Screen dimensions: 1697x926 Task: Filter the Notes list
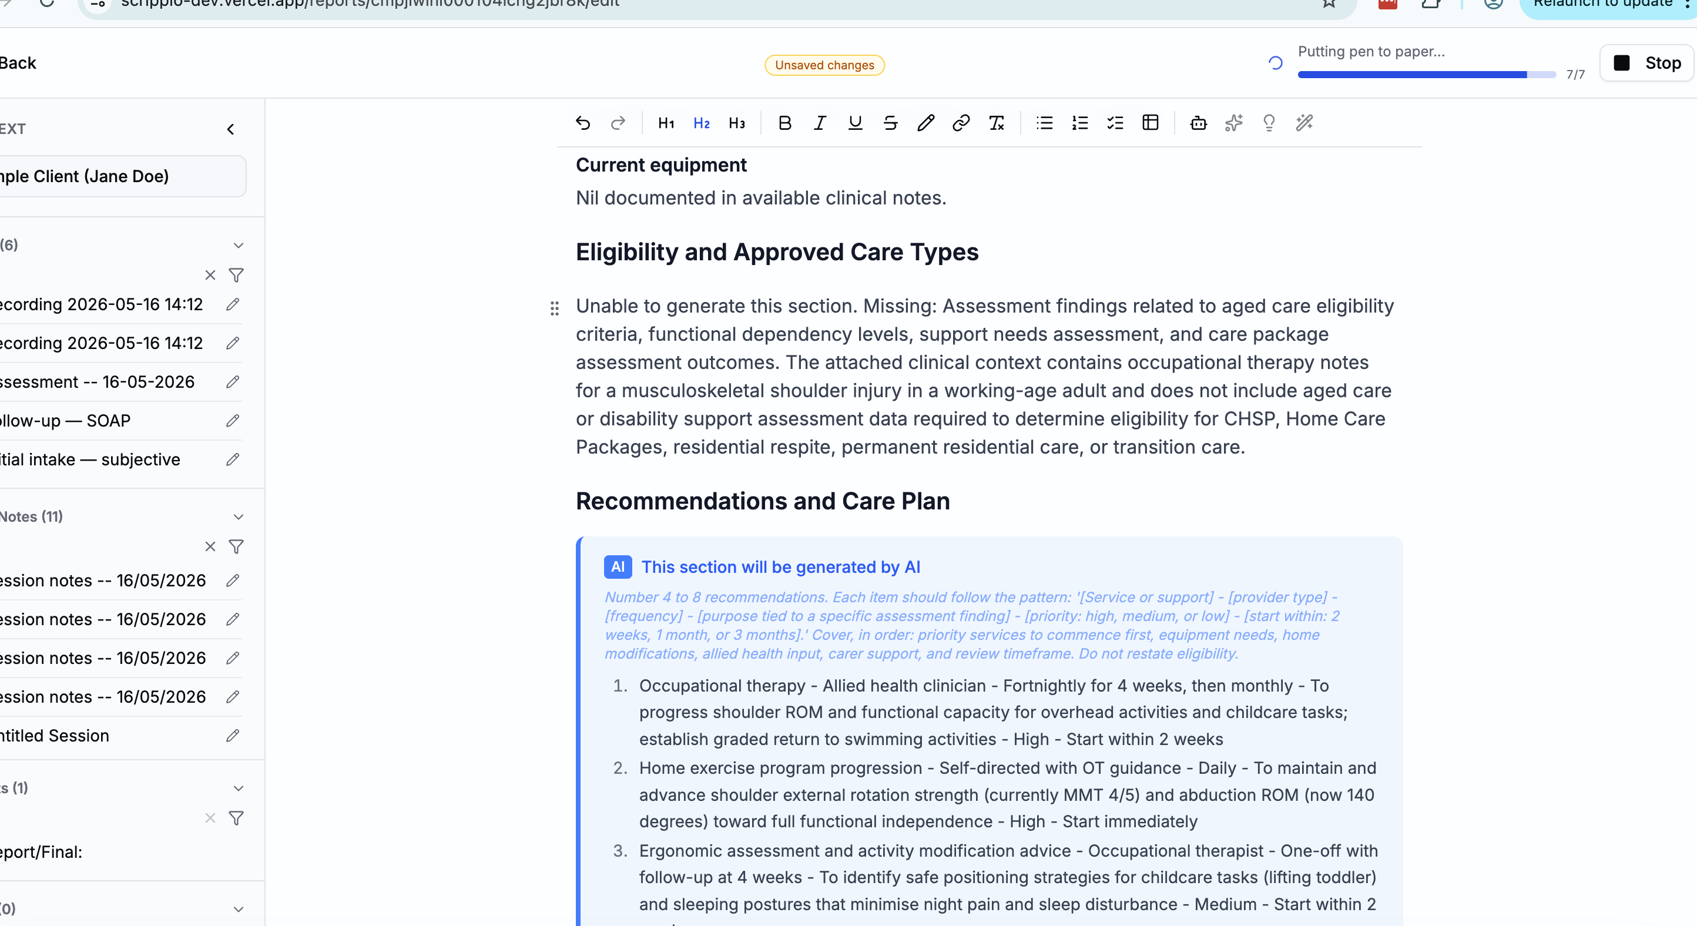(x=236, y=546)
